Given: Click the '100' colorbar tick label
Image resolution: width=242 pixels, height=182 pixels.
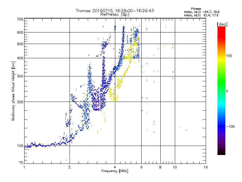Looking at the screenshot, I should pyautogui.click(x=229, y=56).
